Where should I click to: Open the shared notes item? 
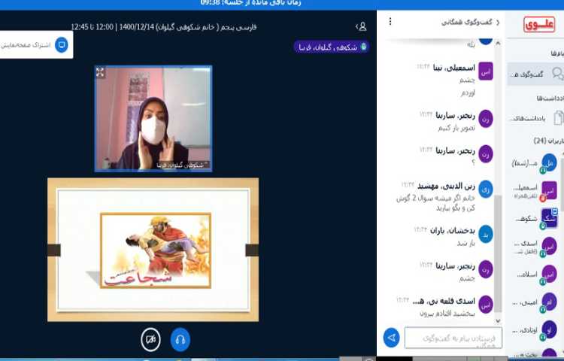pyautogui.click(x=536, y=118)
